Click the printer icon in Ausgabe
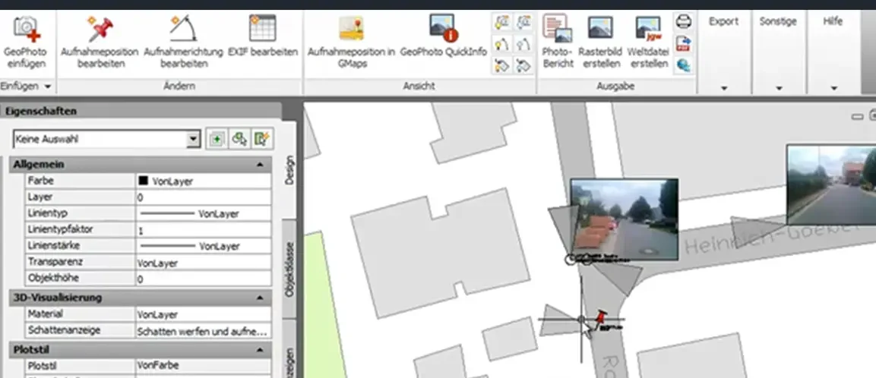 (x=684, y=20)
